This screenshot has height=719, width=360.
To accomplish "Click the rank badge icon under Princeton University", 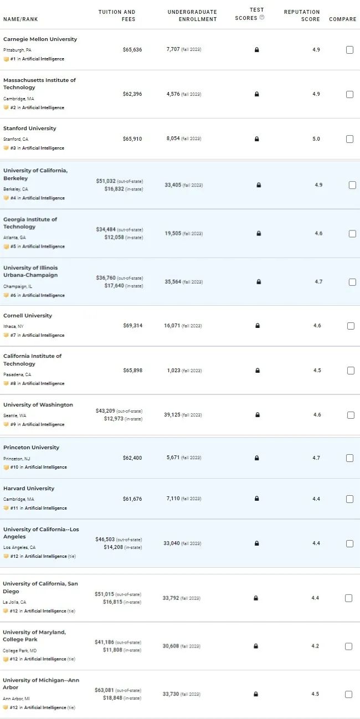I will click(x=6, y=467).
